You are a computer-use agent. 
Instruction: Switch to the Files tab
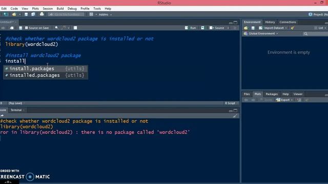tap(247, 94)
